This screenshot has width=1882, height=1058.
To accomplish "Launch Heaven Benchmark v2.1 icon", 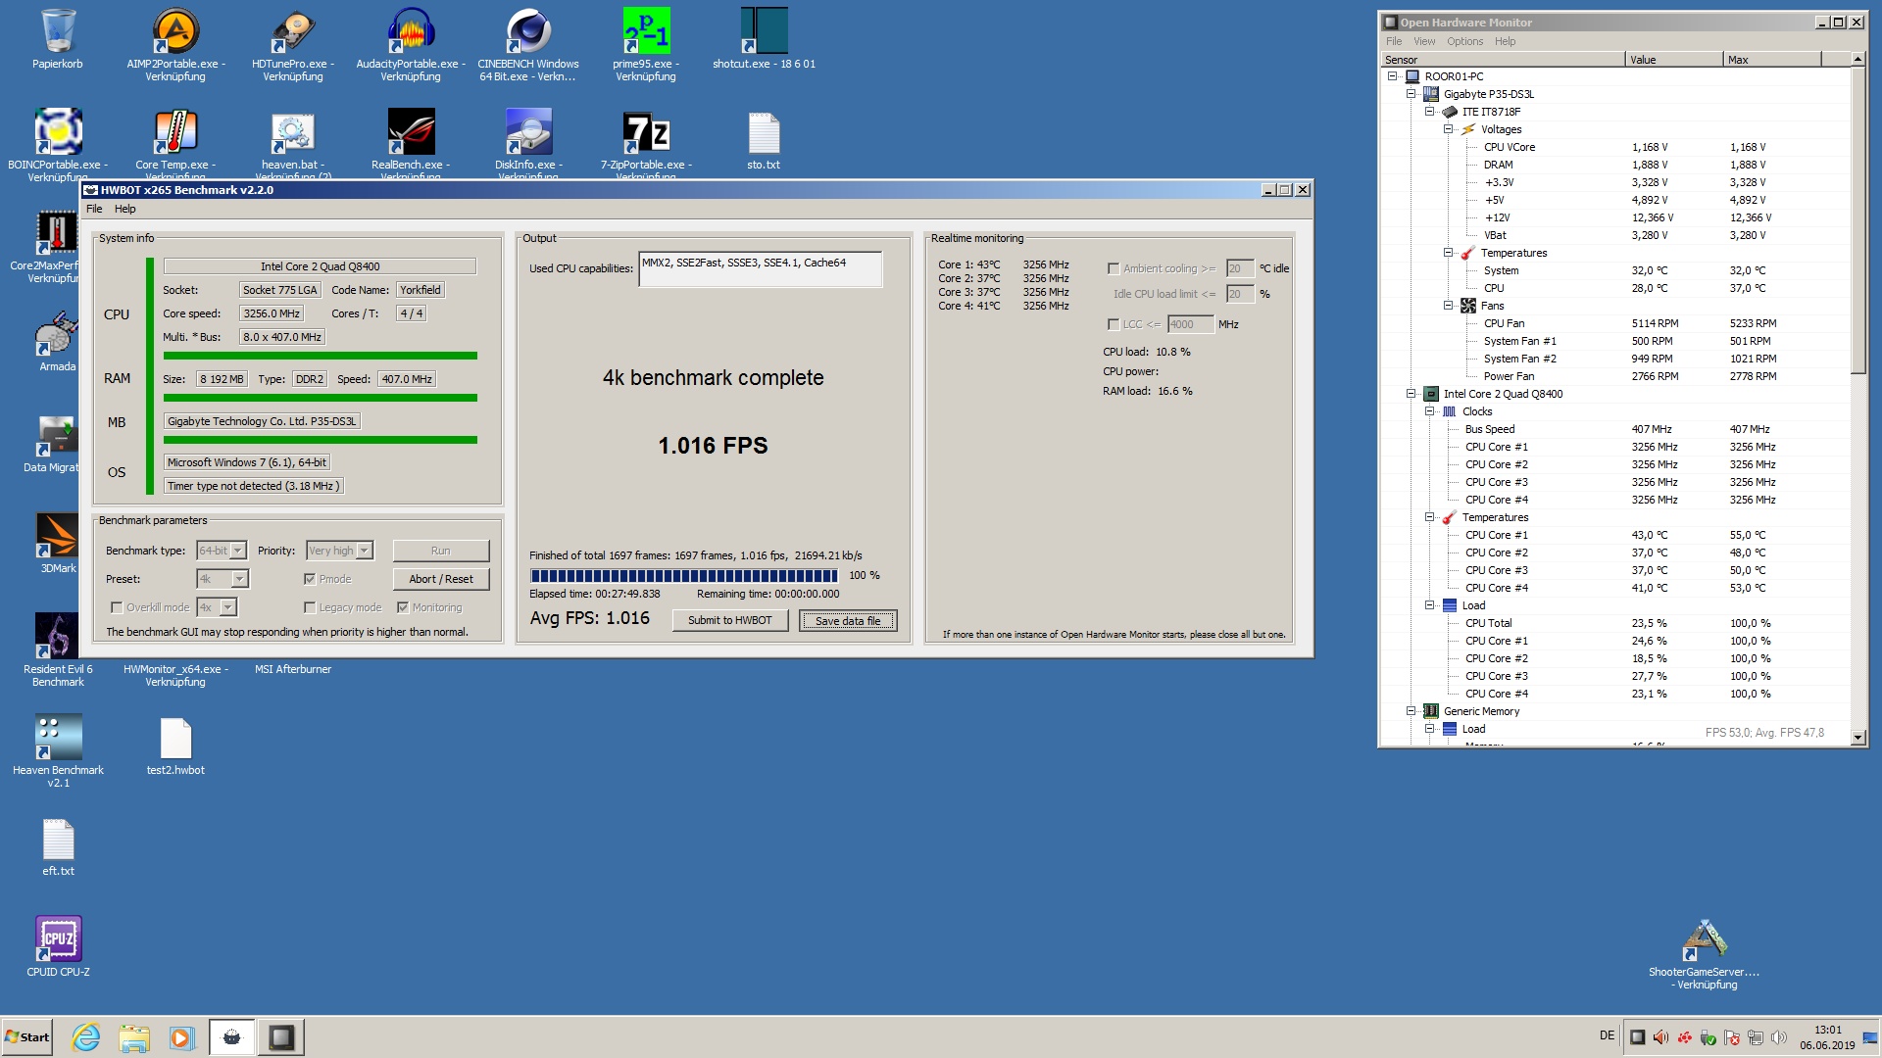I will pos(58,738).
